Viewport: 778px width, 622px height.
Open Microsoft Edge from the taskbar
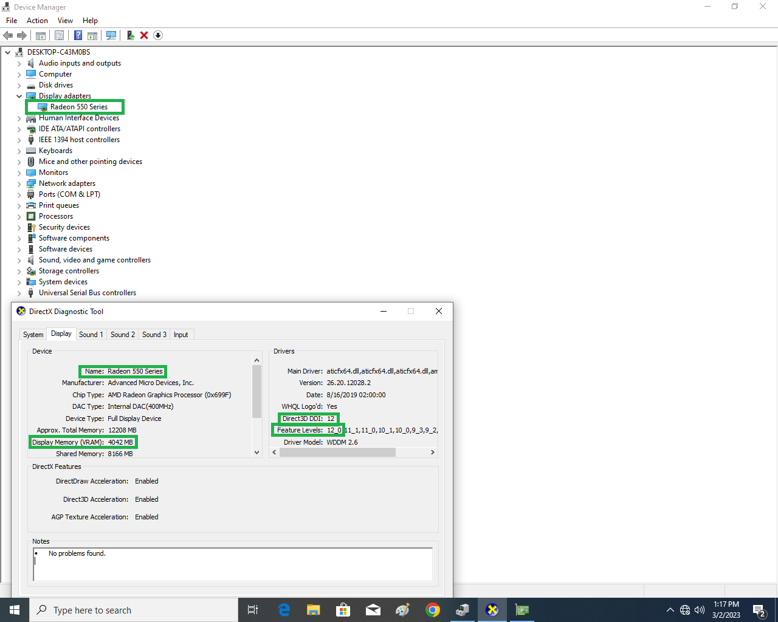tap(284, 610)
